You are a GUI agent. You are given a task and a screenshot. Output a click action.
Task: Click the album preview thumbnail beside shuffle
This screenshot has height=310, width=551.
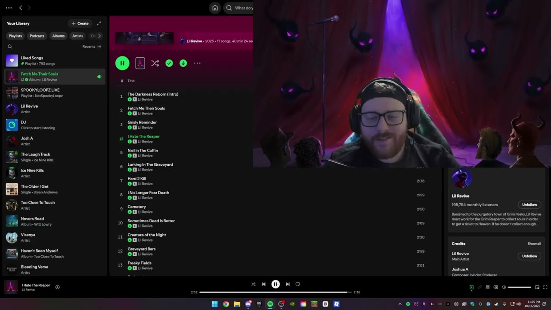pyautogui.click(x=140, y=63)
